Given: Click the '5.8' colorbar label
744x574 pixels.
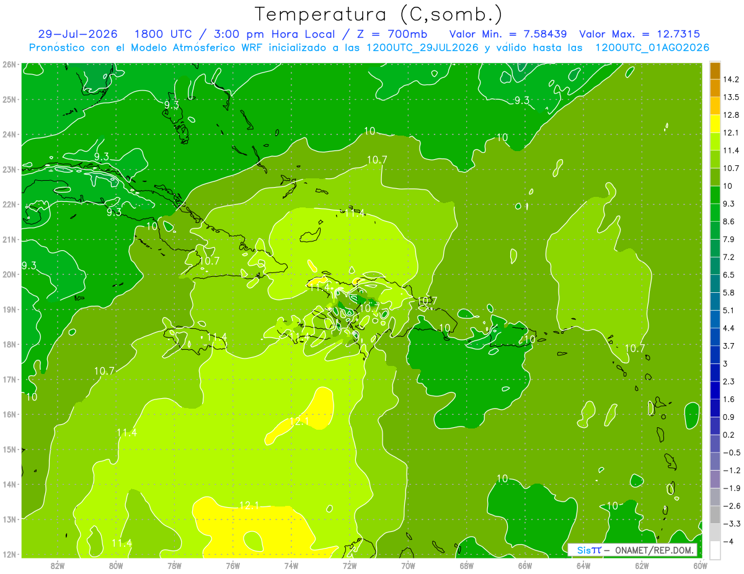Looking at the screenshot, I should [x=729, y=292].
